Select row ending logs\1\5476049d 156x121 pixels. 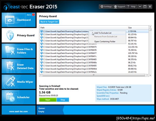[94, 69]
